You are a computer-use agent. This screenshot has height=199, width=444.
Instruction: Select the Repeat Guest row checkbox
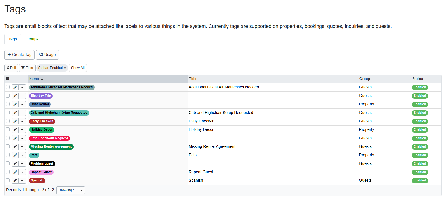8,172
